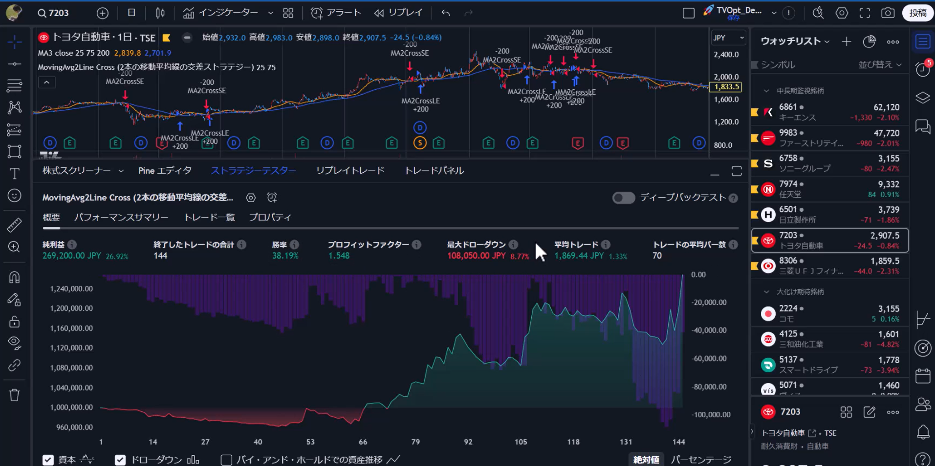Activate the zoom in tool
Screen dimensions: 935x466
pos(15,247)
